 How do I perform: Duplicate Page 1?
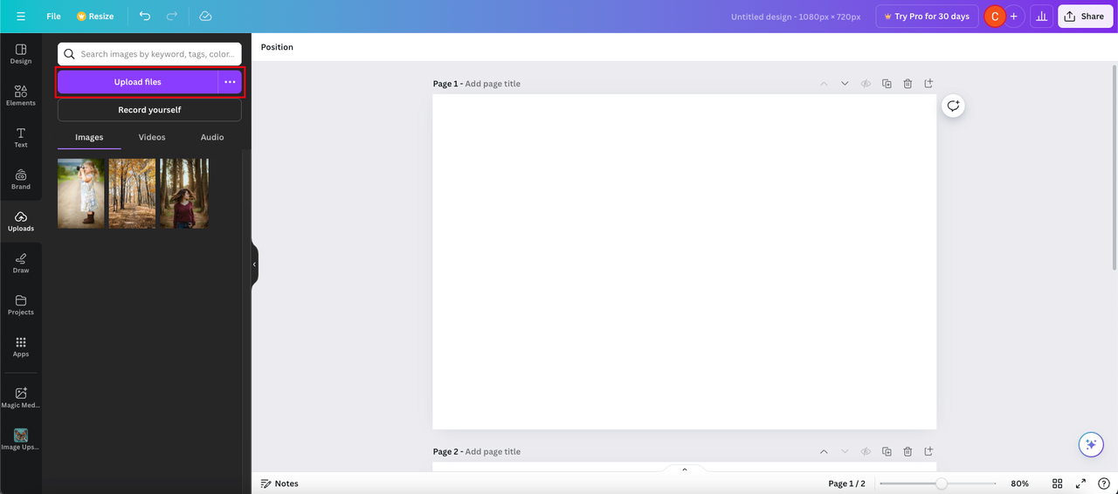point(887,84)
